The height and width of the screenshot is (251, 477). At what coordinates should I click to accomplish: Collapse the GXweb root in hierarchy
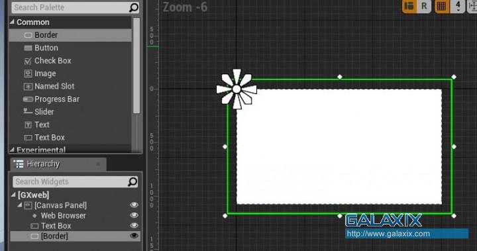click(13, 195)
